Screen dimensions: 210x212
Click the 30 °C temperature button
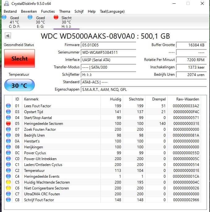coord(19,85)
